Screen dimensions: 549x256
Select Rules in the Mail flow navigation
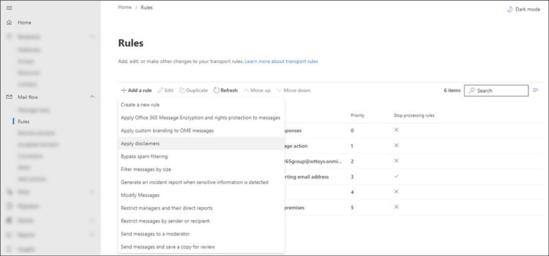pyautogui.click(x=23, y=121)
